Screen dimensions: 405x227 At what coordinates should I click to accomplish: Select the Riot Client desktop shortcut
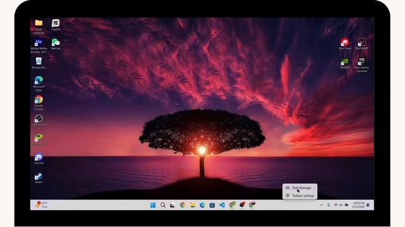345,44
